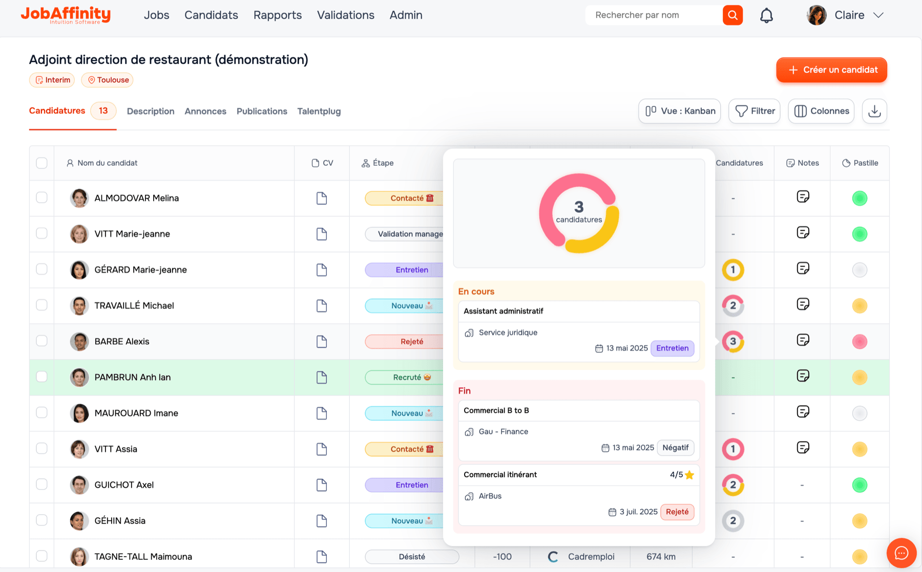Open candidate GÉRARD Marie-jeanne name link

(x=140, y=270)
